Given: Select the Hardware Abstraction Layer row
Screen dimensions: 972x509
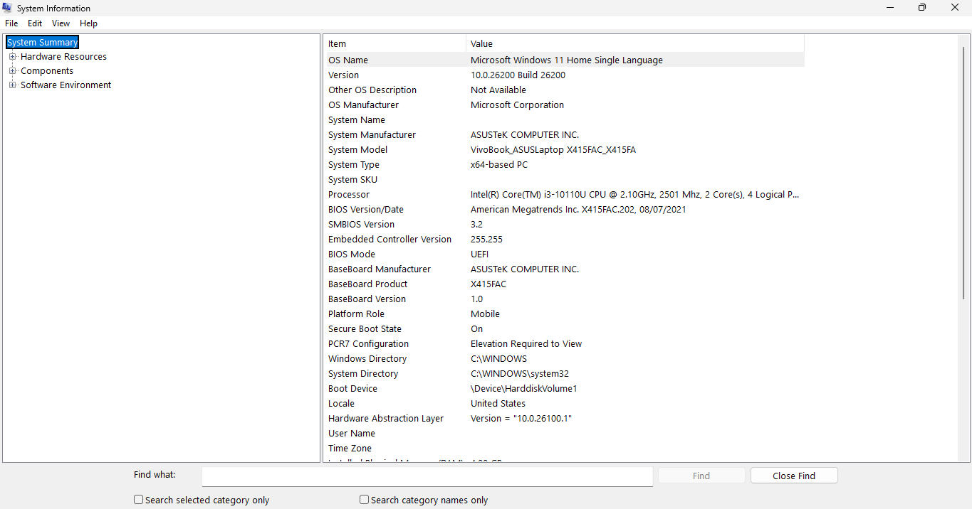Looking at the screenshot, I should 565,419.
